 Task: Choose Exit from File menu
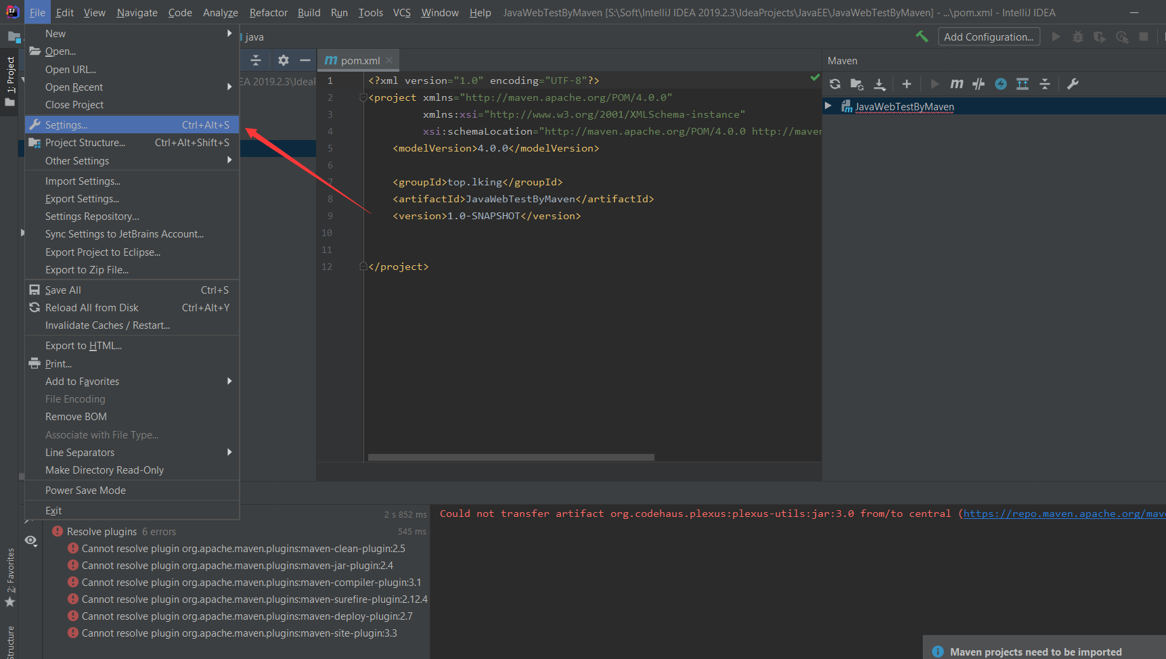[132, 511]
